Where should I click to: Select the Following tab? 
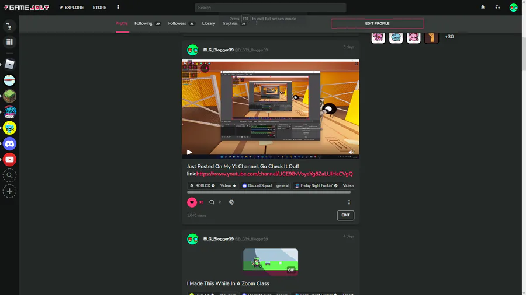click(x=147, y=23)
